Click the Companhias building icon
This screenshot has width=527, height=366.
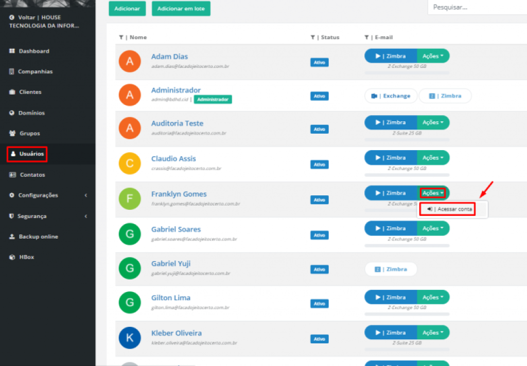click(12, 71)
